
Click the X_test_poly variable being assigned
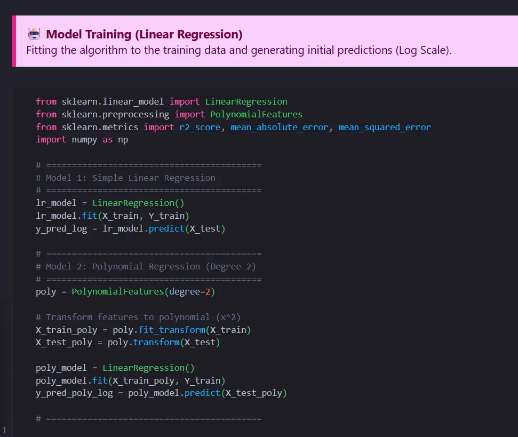[x=64, y=343]
